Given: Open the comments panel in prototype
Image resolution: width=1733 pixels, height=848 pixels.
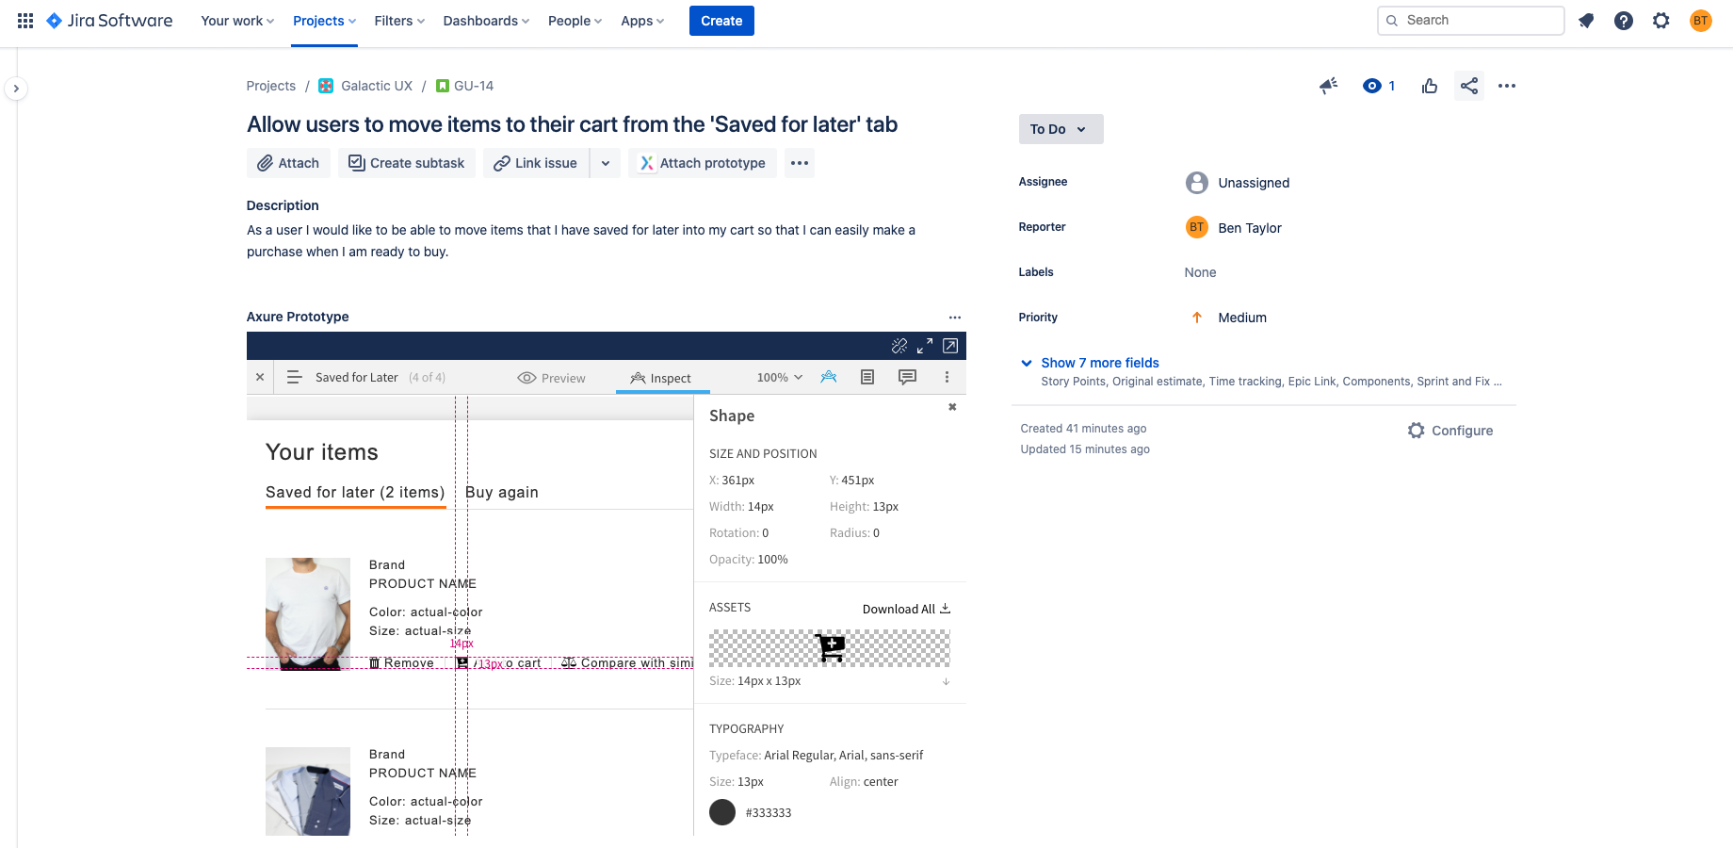Looking at the screenshot, I should (907, 377).
